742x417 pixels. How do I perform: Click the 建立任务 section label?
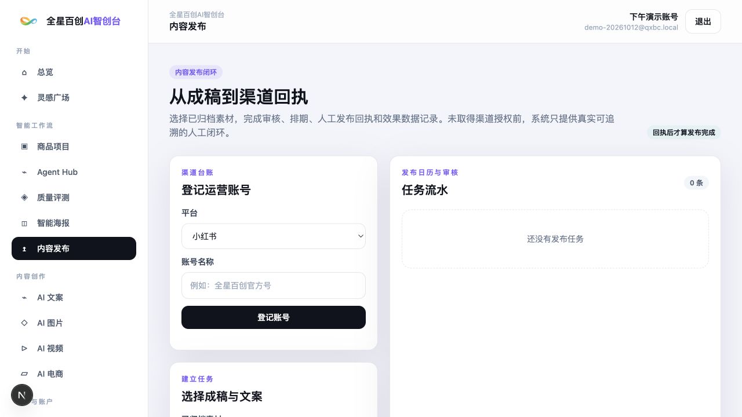(198, 379)
